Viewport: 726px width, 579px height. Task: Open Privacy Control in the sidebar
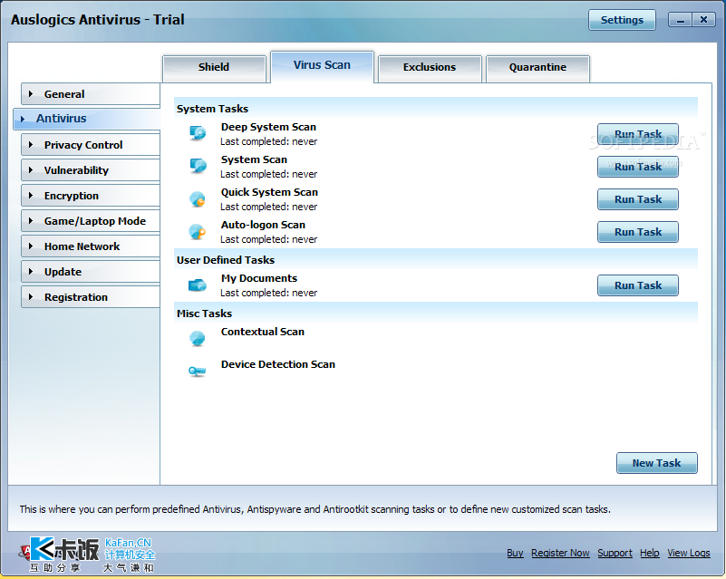[x=91, y=145]
